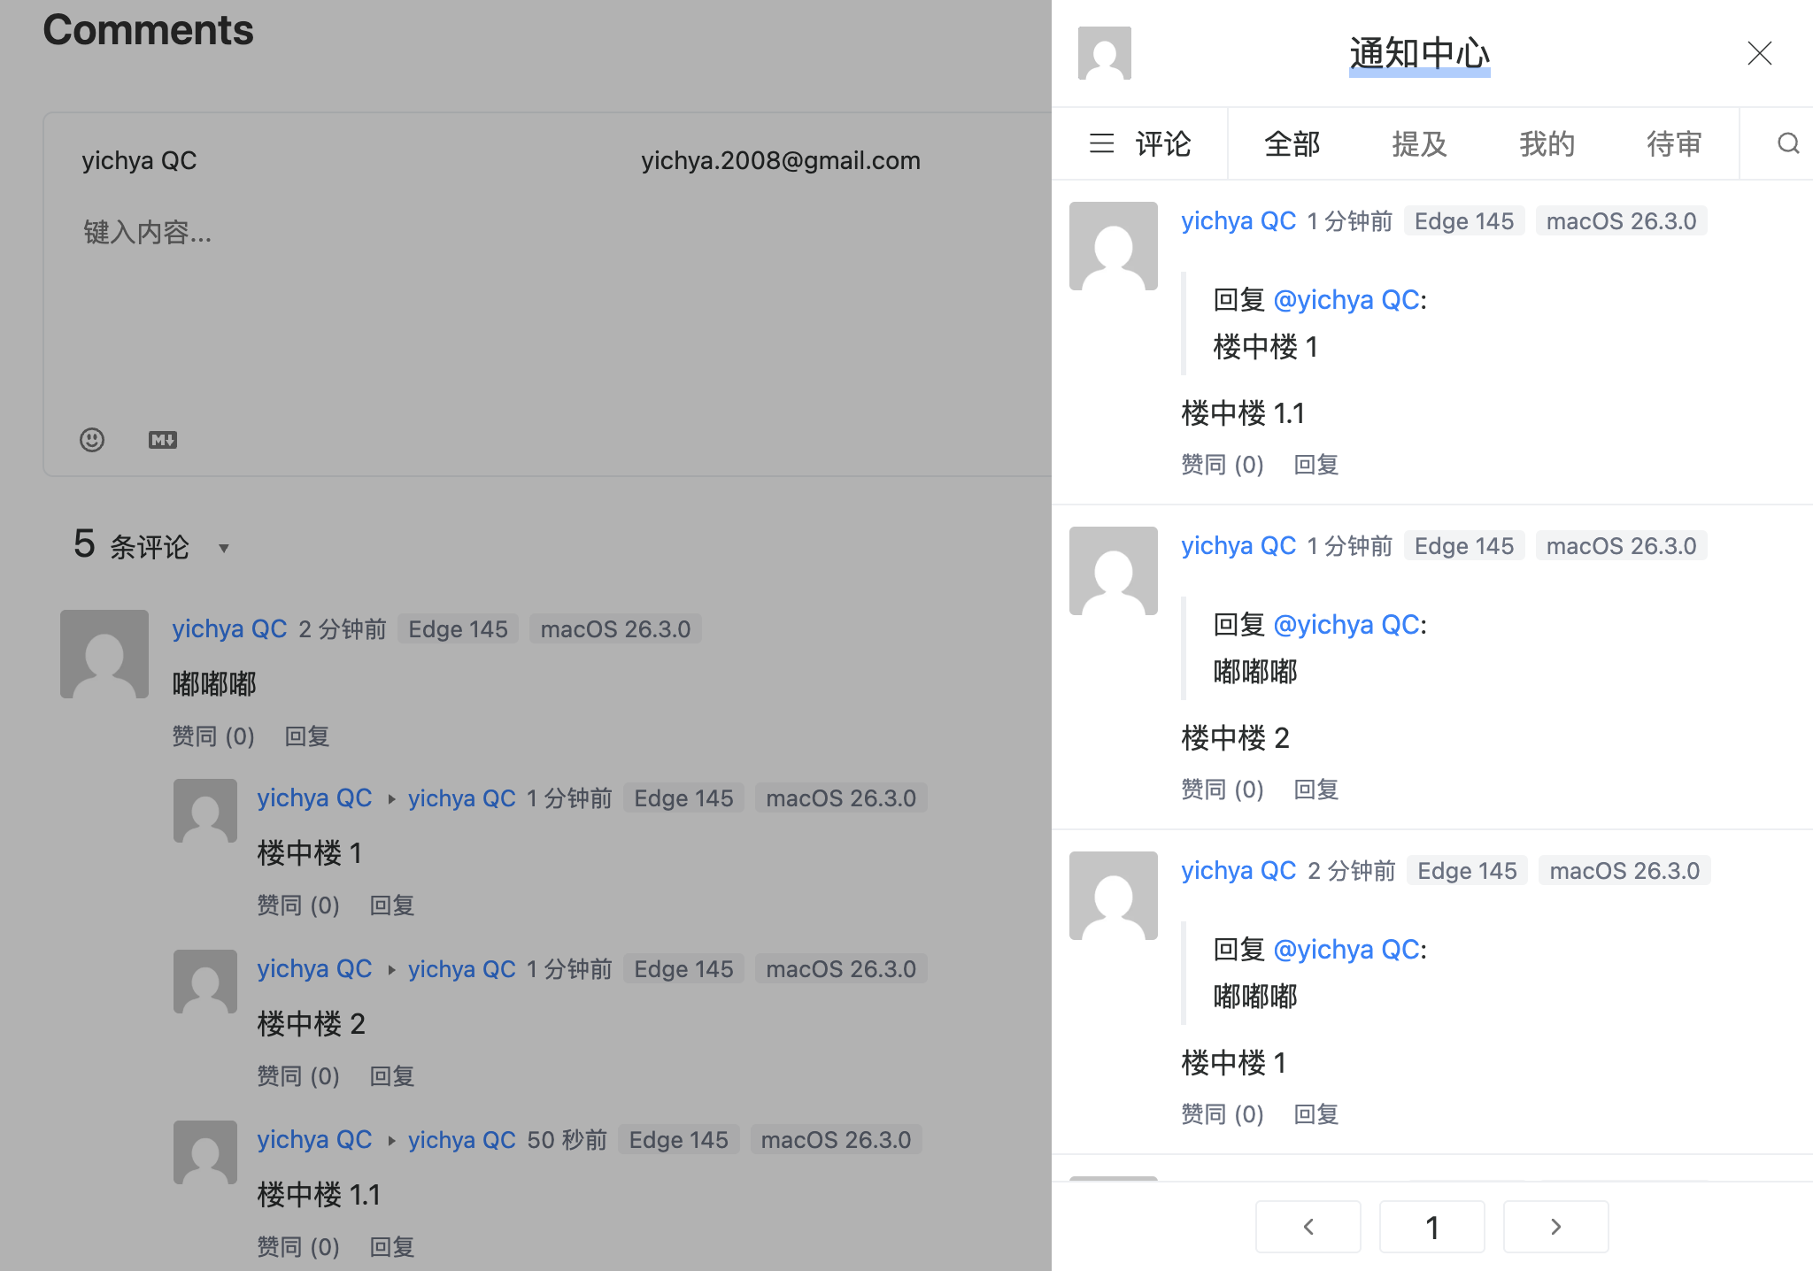Switch to the 待审 tab
The width and height of the screenshot is (1813, 1271).
(x=1674, y=143)
